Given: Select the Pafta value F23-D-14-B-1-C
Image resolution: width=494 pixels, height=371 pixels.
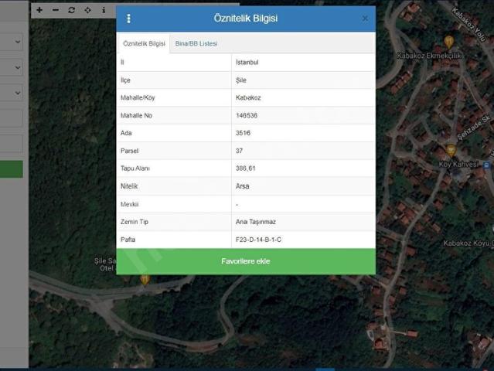Looking at the screenshot, I should [303, 240].
